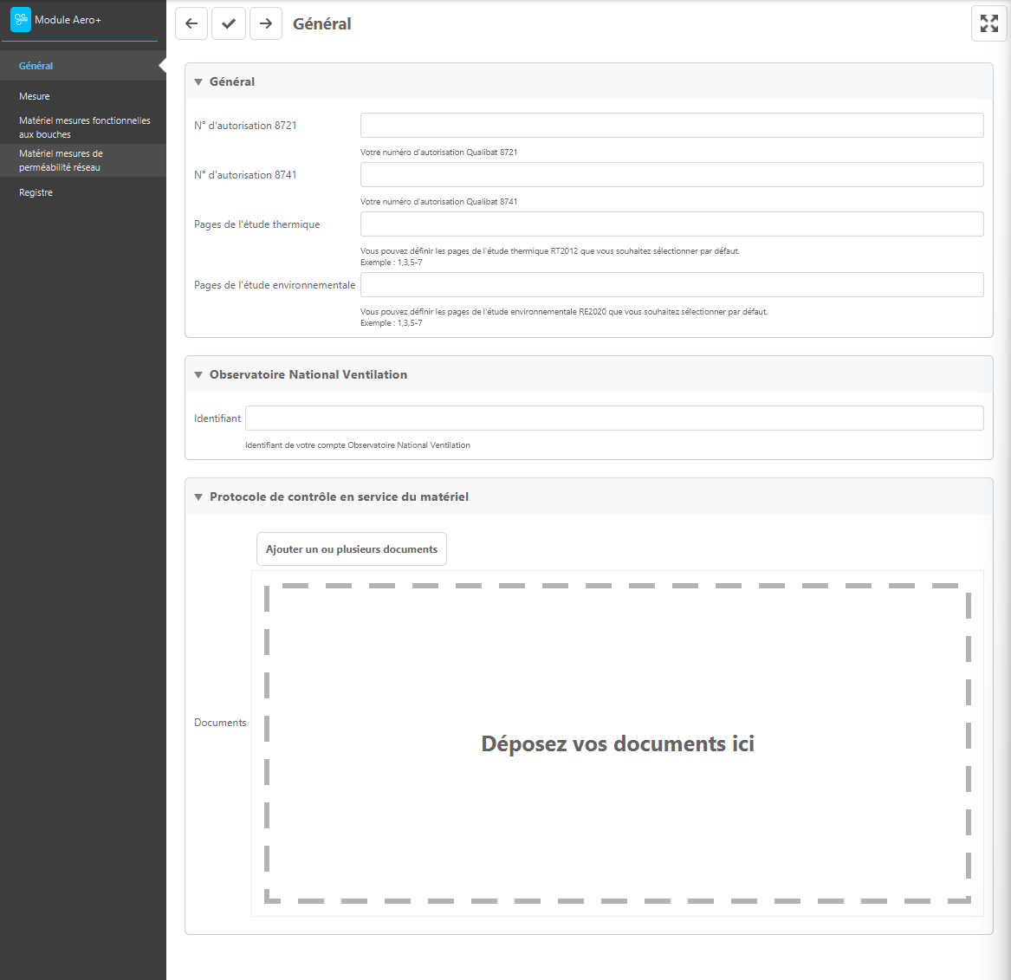The height and width of the screenshot is (980, 1011).
Task: Click the Observatoire account identifier hint text
Action: (x=358, y=445)
